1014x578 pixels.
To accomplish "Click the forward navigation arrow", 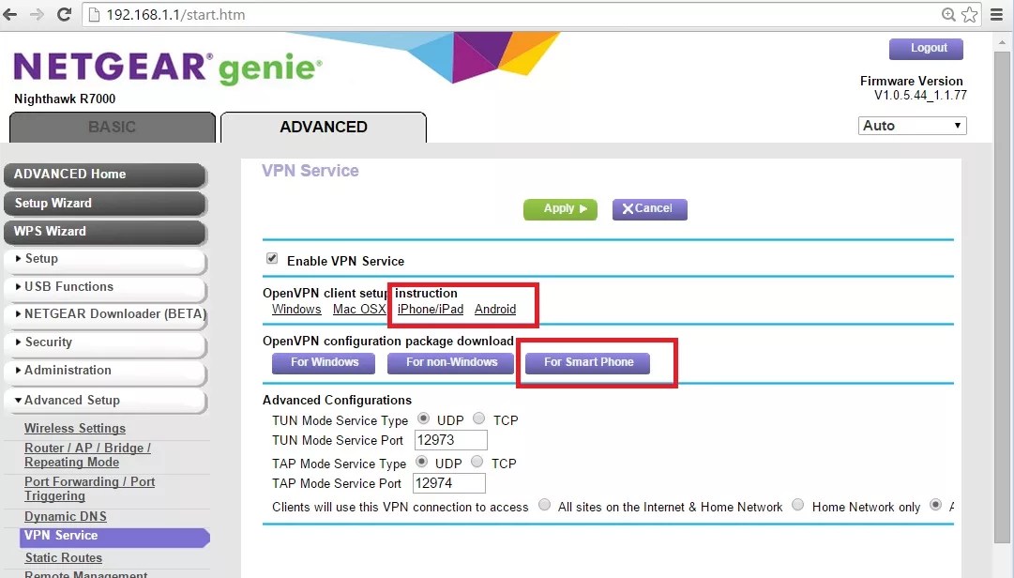I will (x=36, y=14).
